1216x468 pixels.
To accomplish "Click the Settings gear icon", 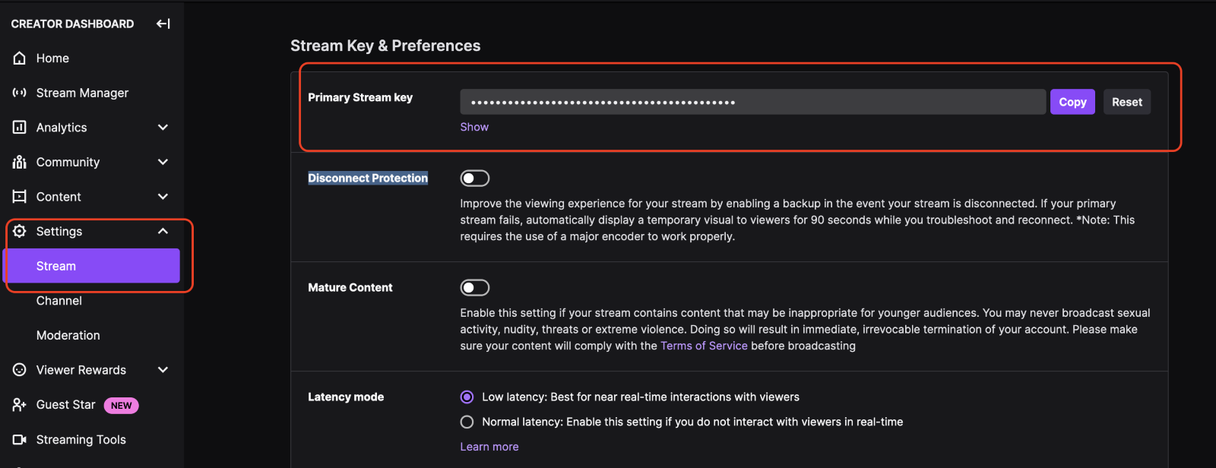I will [20, 231].
